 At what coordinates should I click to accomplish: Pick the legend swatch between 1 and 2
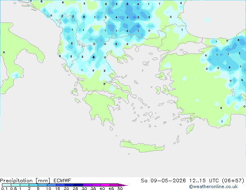point(24,185)
